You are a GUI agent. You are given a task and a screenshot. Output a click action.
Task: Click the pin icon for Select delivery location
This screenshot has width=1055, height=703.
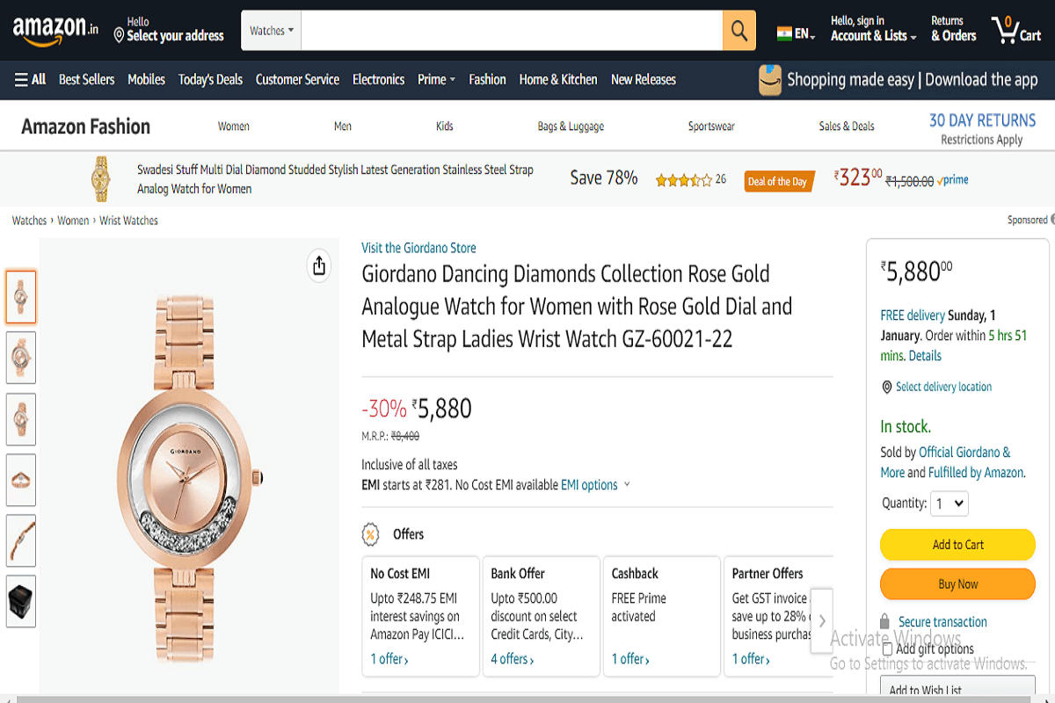[x=887, y=387]
